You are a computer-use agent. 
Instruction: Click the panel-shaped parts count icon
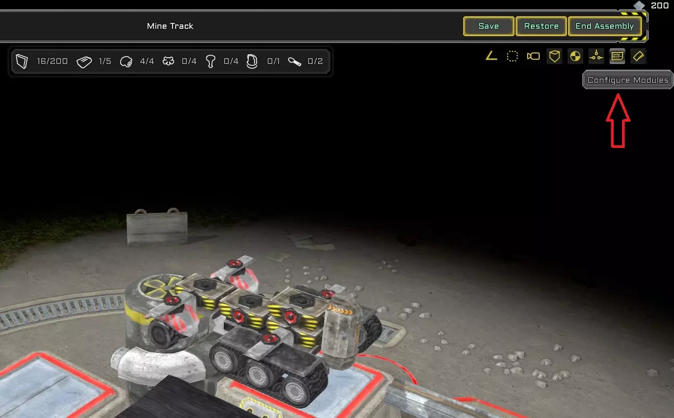click(22, 61)
